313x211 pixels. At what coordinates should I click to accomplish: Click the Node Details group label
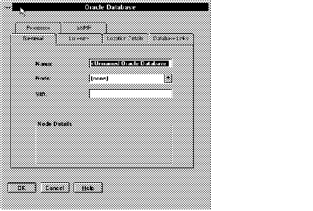click(55, 124)
